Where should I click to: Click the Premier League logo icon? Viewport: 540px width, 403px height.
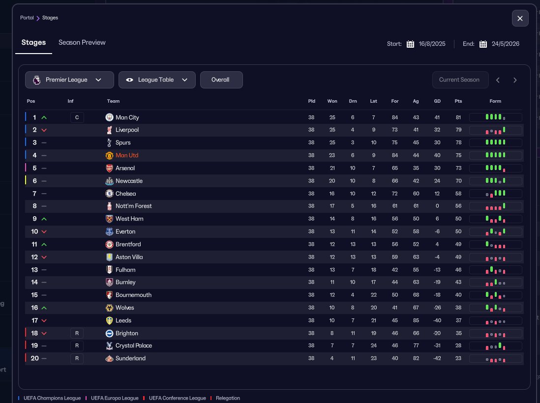tap(36, 80)
